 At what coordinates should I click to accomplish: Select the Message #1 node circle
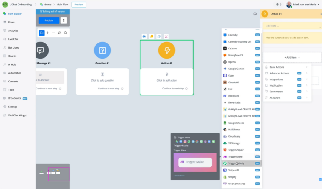click(x=42, y=50)
